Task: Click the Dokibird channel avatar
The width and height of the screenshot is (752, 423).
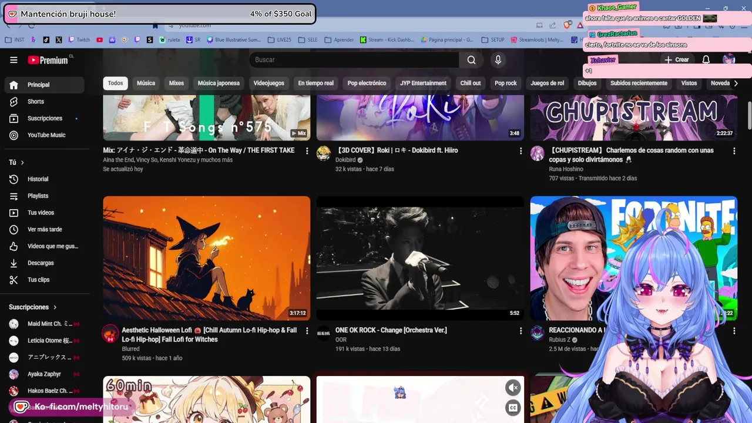Action: [324, 154]
